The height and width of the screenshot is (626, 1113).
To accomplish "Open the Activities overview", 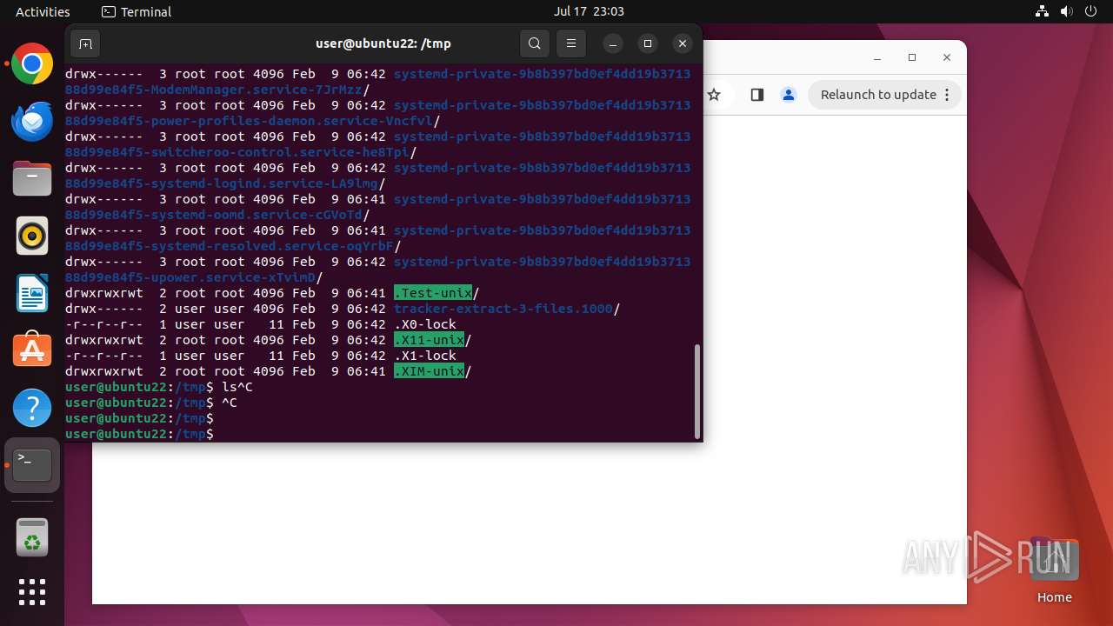I will click(43, 11).
